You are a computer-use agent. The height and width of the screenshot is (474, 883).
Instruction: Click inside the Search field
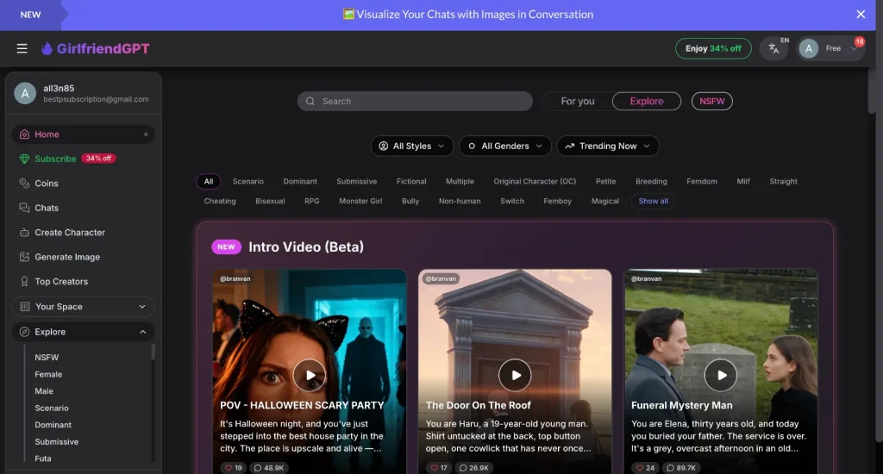tap(415, 102)
